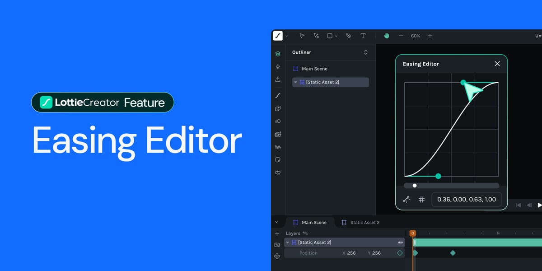The height and width of the screenshot is (271, 542).
Task: Click the slider handle below the easing curve
Action: (414, 185)
